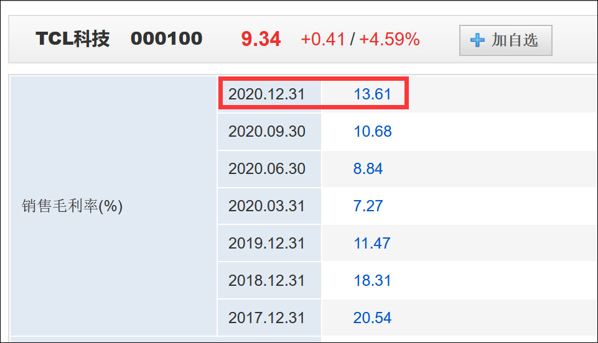Click the date cell 2020.06.30
The image size is (598, 343).
pos(269,168)
